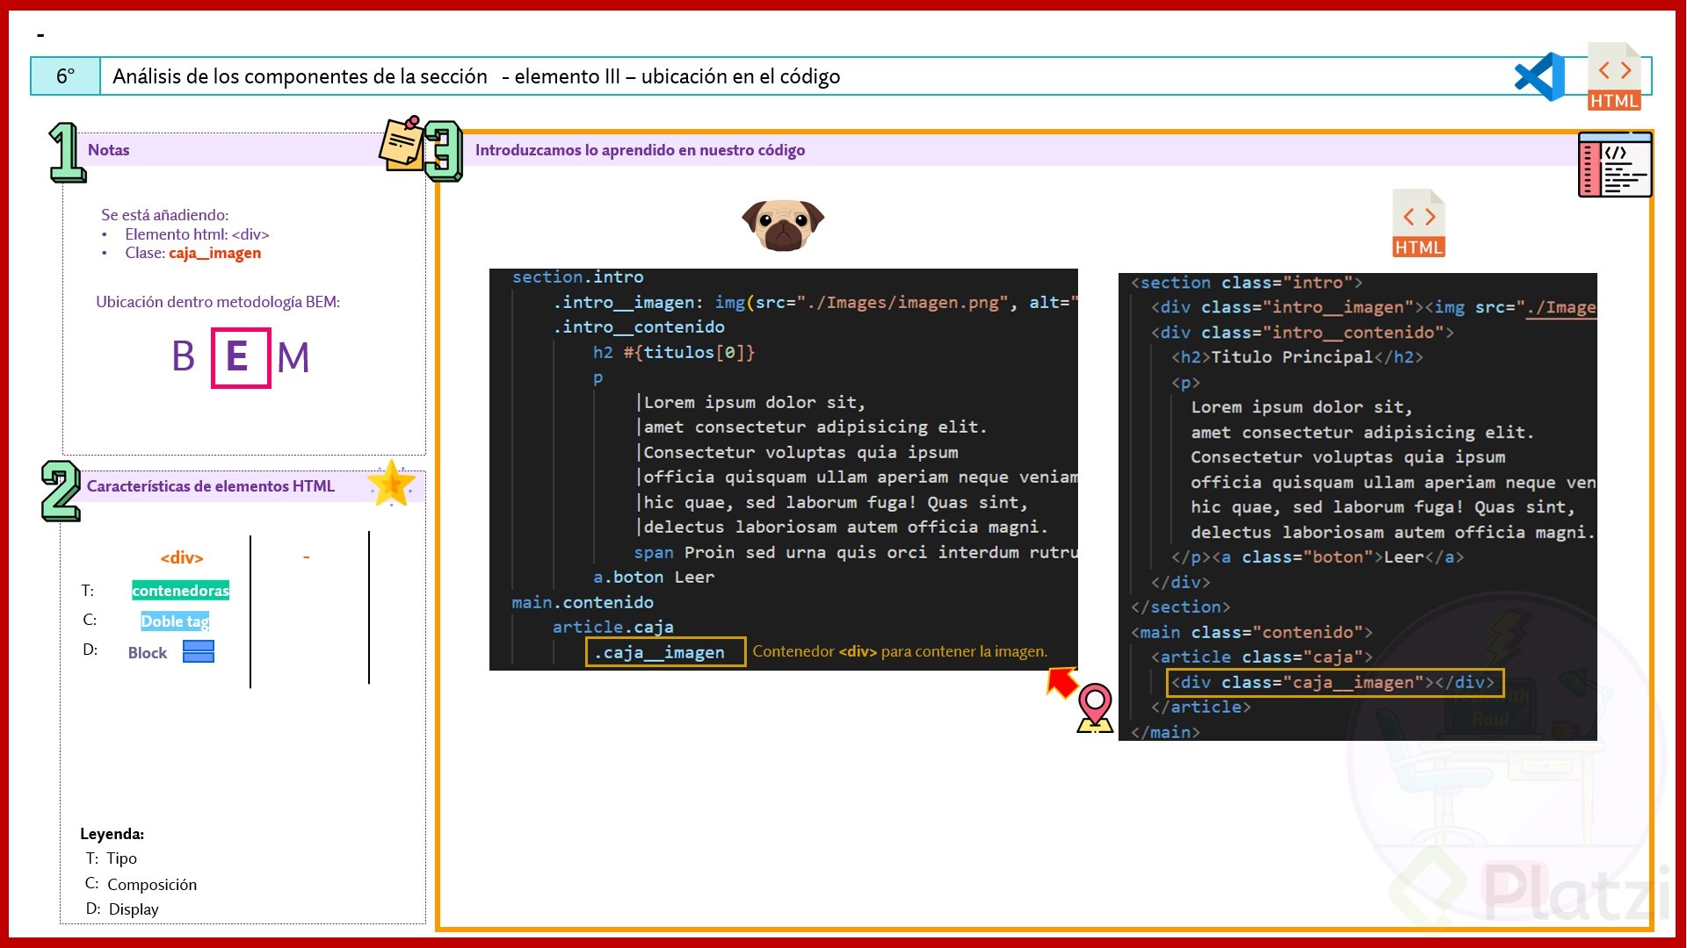Image resolution: width=1687 pixels, height=948 pixels.
Task: Click the blue 'Doble tag' label
Action: [175, 621]
